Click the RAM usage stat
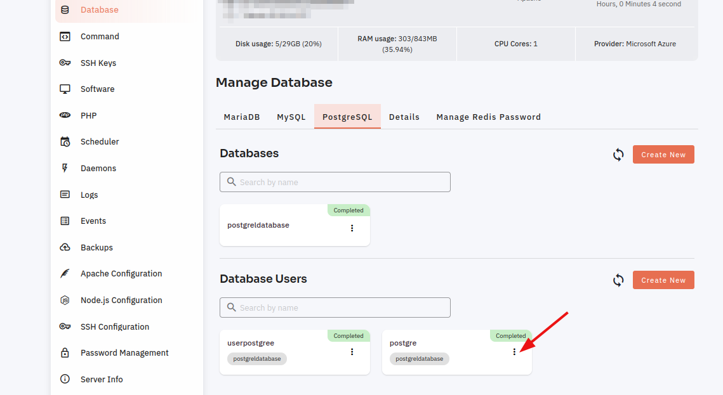This screenshot has height=395, width=723. [x=397, y=44]
